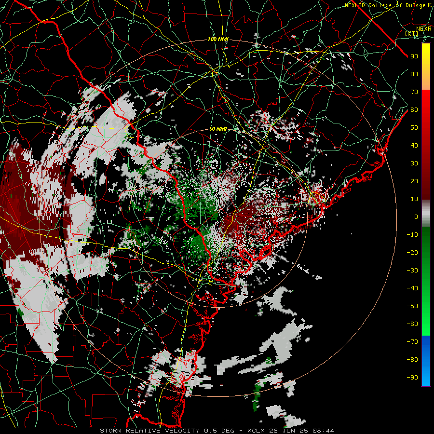Click the 60 value on the velocity scale
Viewport: 434px width, 434px height.
pyautogui.click(x=414, y=110)
